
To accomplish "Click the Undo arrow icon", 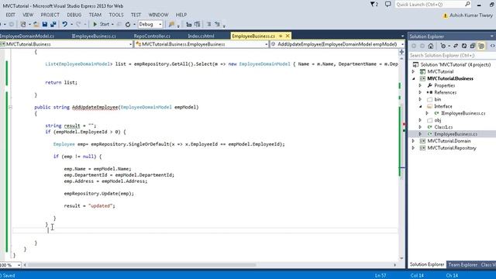I will coord(65,24).
